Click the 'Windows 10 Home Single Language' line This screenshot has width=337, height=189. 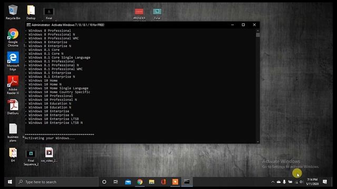click(58, 88)
